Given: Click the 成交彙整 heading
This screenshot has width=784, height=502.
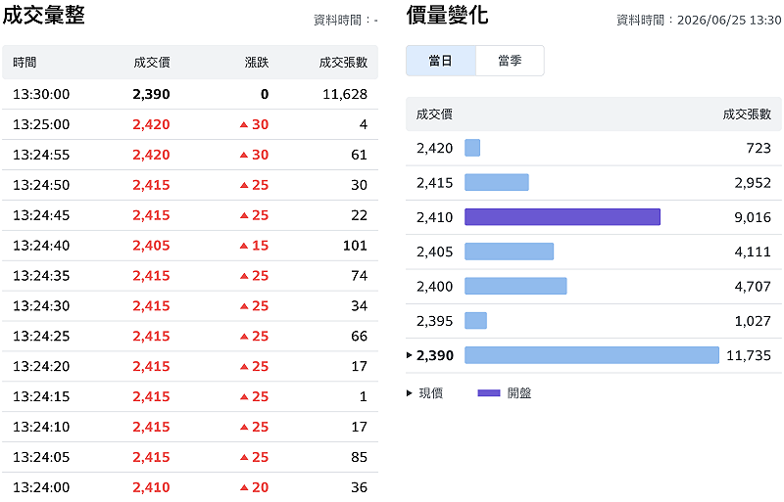Looking at the screenshot, I should click(43, 15).
